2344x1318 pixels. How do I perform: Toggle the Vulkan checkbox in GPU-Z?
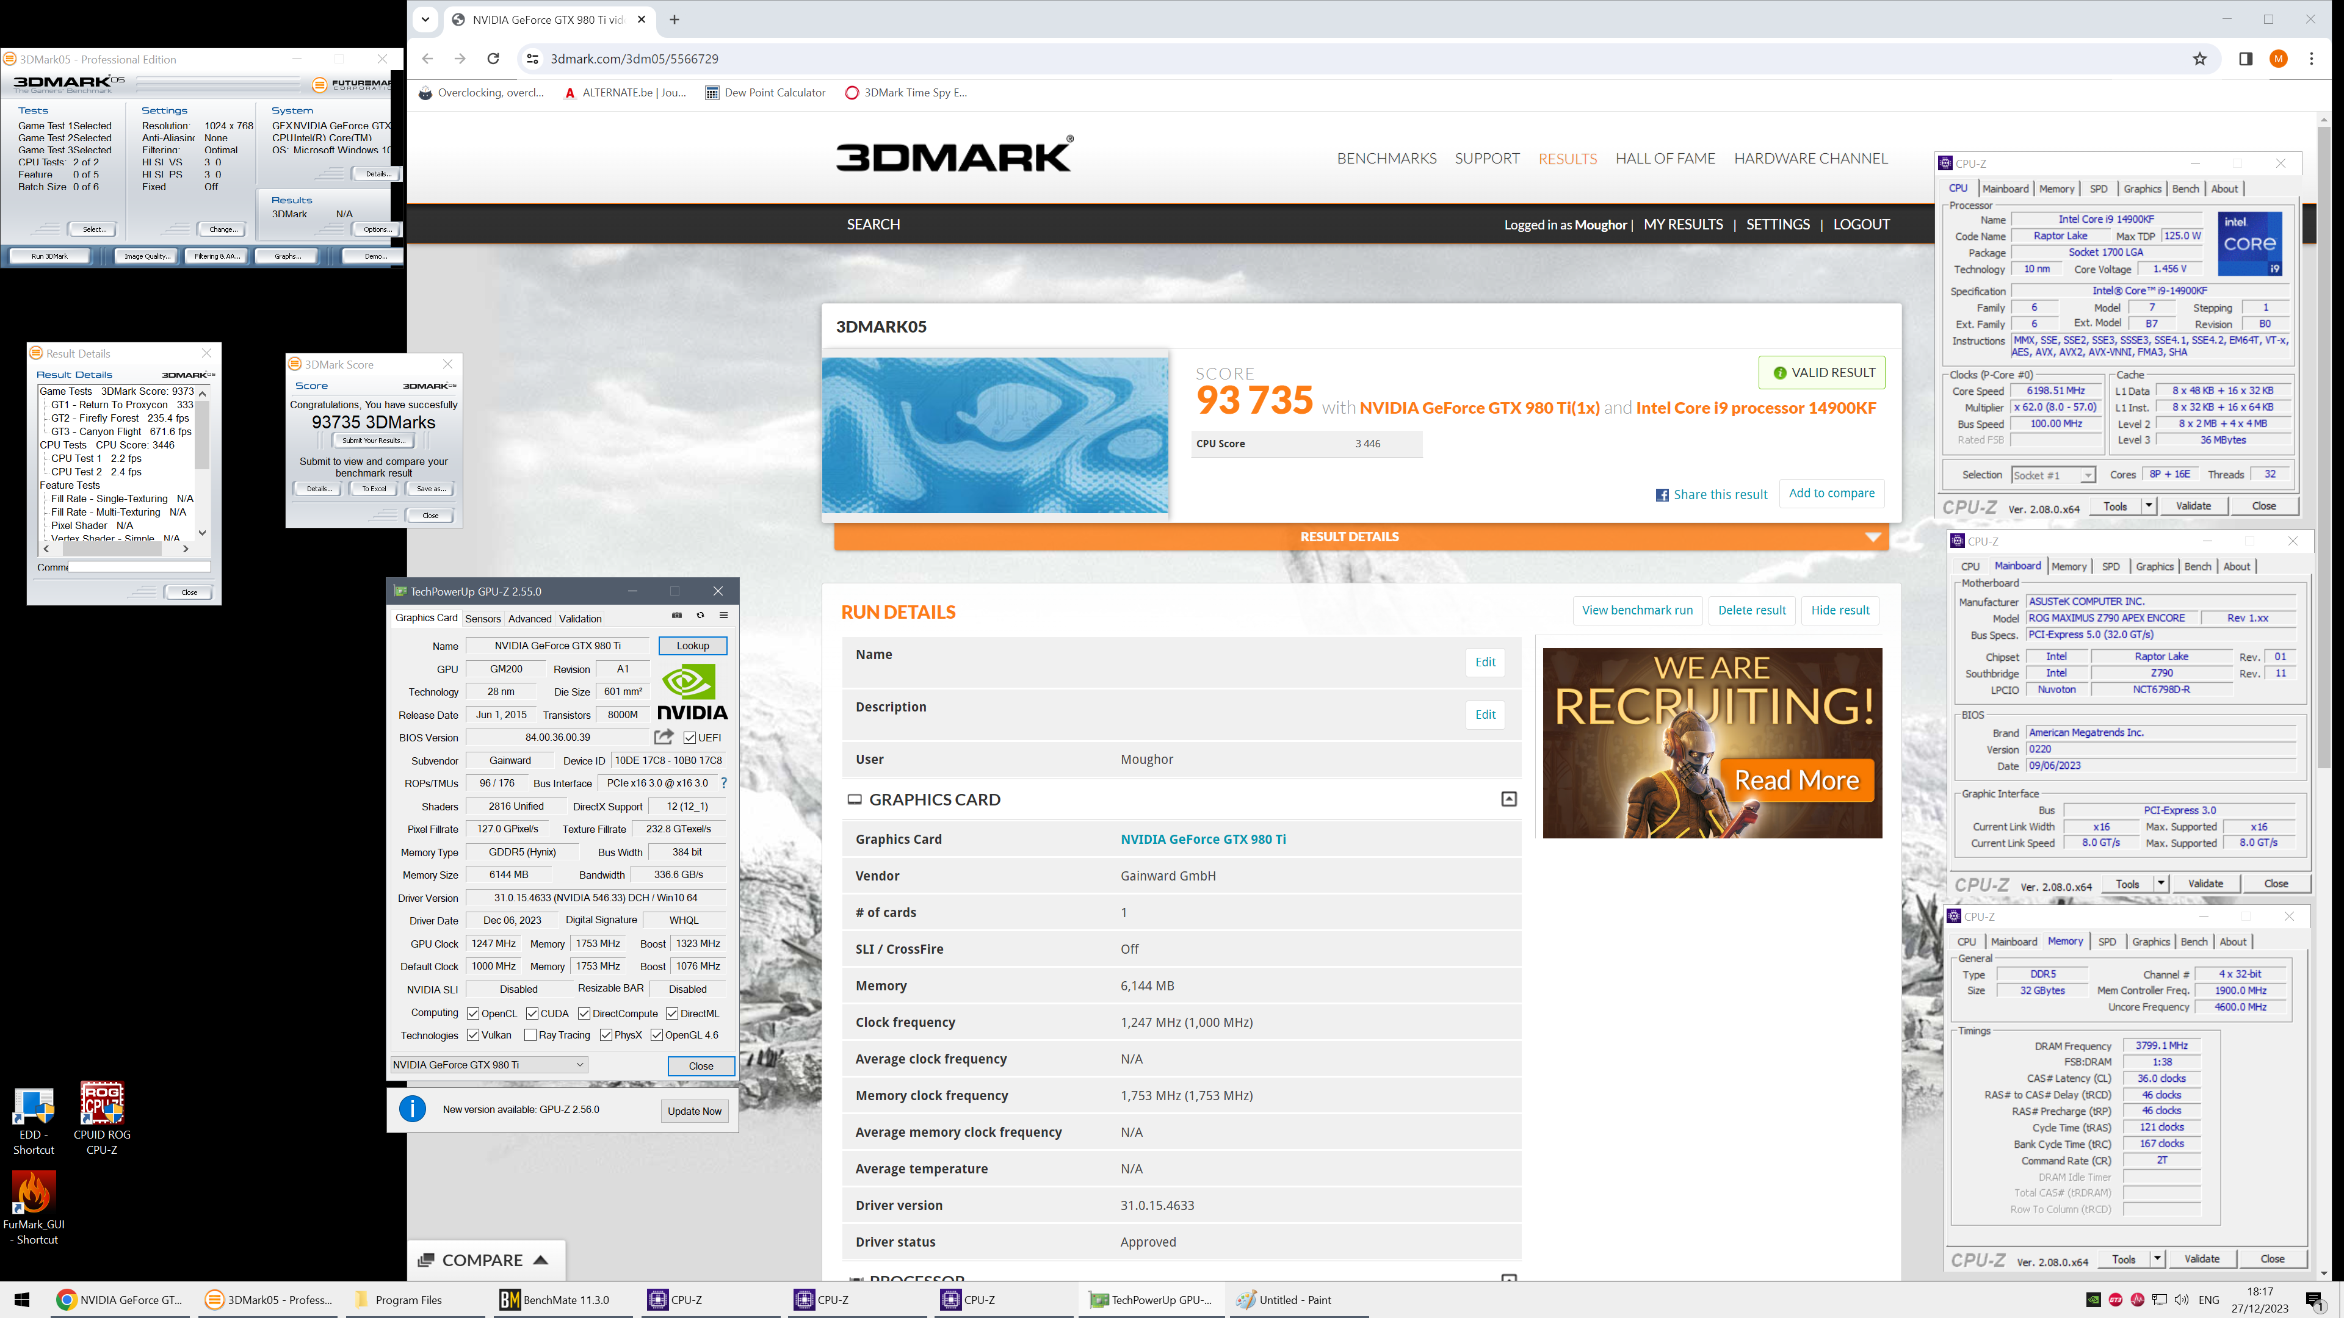coord(473,1035)
